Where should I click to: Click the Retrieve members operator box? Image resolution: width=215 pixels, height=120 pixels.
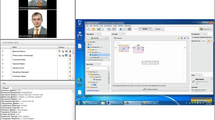(x=124, y=49)
